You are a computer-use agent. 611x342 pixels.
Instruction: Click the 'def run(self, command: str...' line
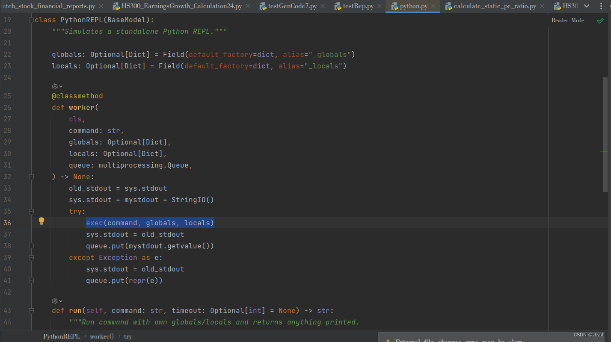(x=193, y=310)
